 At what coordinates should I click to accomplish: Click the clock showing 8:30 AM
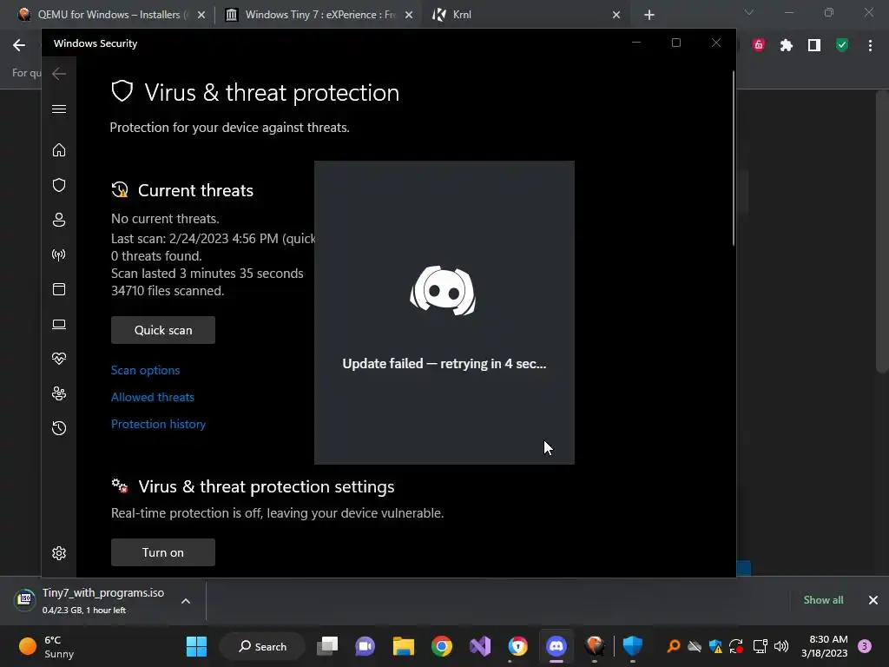pyautogui.click(x=825, y=646)
